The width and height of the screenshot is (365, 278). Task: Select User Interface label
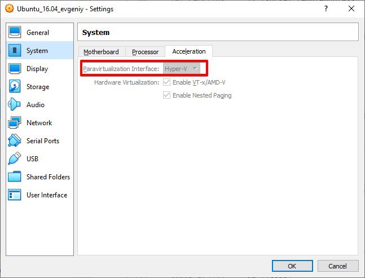[x=47, y=195]
